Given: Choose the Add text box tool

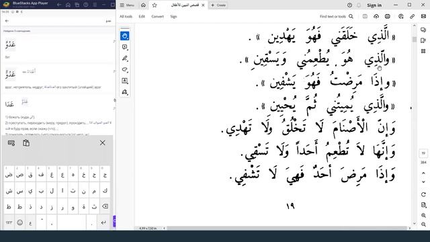Looking at the screenshot, I should point(125,81).
